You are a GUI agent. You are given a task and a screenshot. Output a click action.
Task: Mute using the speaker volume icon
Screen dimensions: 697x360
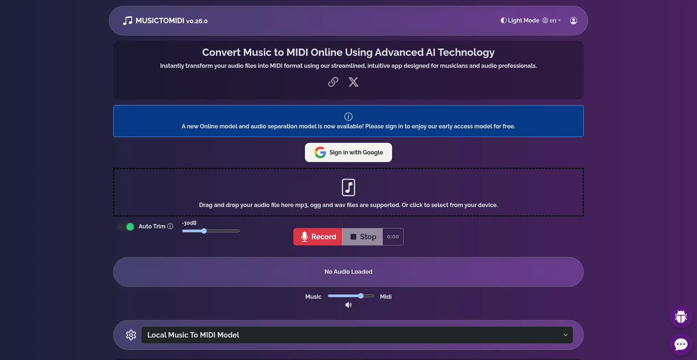[x=348, y=305]
